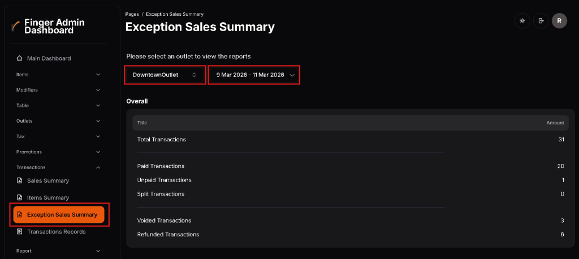
Task: Expand the Items sidebar section
Action: tap(58, 74)
